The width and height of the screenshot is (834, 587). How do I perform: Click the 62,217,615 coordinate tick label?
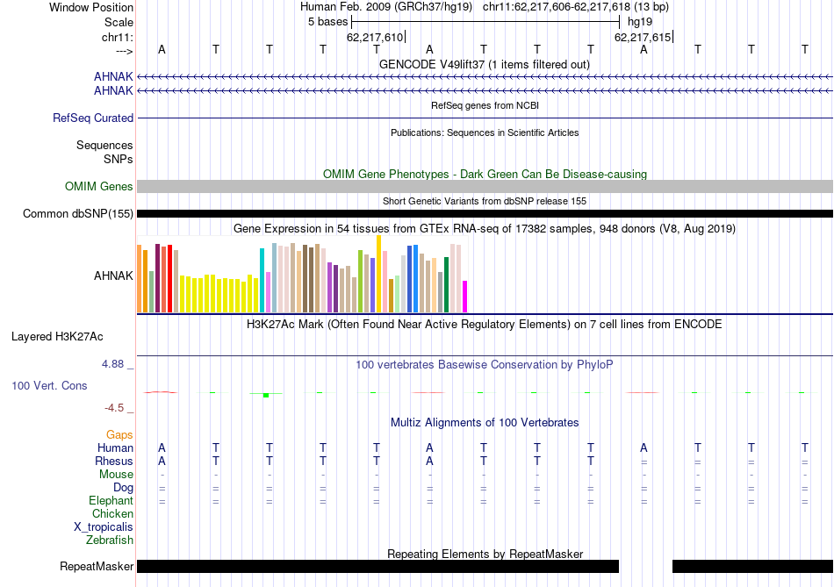643,37
